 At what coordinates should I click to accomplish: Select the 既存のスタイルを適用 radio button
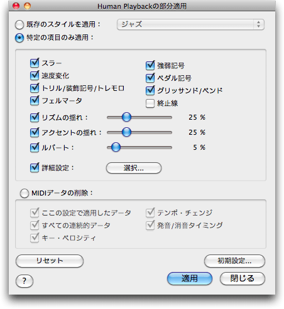19,24
